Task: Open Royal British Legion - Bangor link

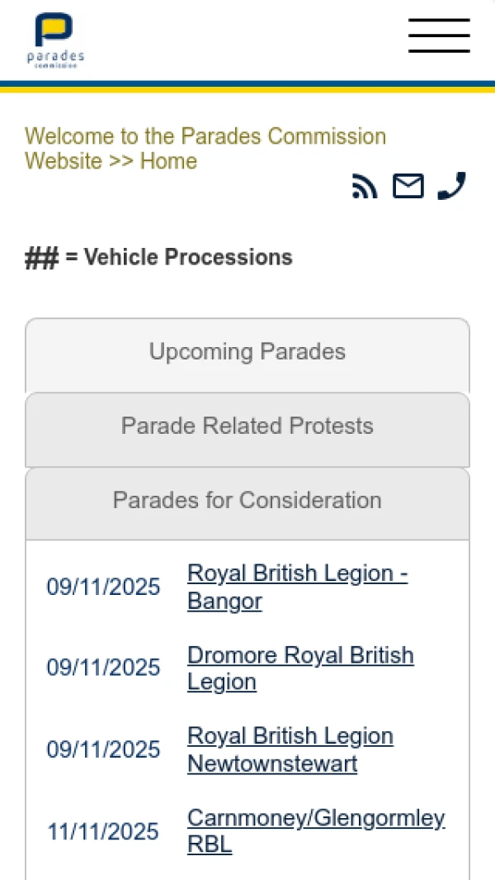Action: (x=298, y=587)
